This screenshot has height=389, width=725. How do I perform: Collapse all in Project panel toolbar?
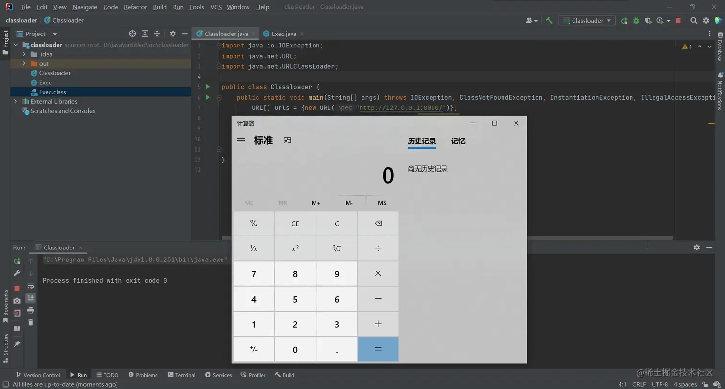coord(157,34)
